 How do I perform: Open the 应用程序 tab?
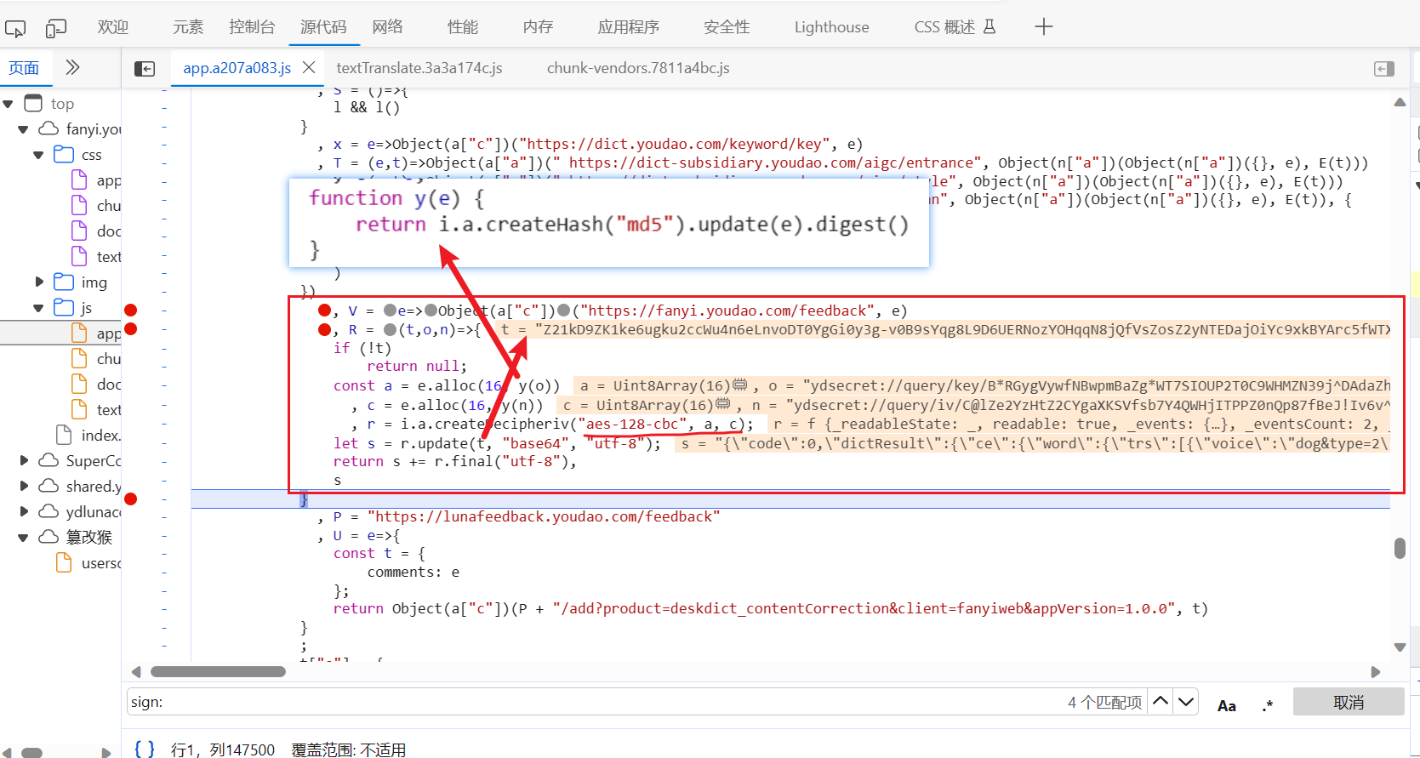629,26
